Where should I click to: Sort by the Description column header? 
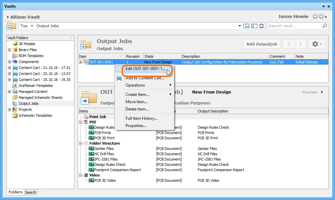point(225,56)
